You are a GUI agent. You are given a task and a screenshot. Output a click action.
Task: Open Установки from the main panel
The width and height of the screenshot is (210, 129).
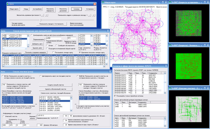point(90,9)
